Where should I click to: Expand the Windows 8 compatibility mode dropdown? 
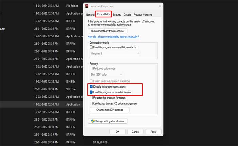(x=115, y=53)
